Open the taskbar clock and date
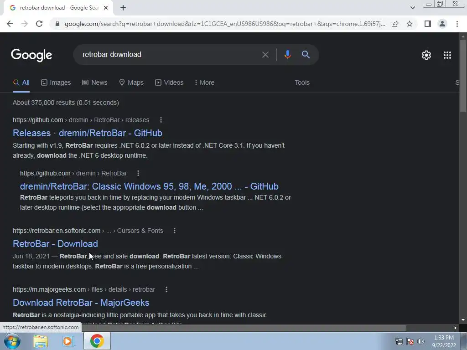 point(444,341)
